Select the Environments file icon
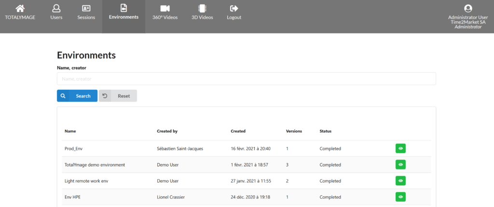The width and height of the screenshot is (494, 207). click(123, 8)
